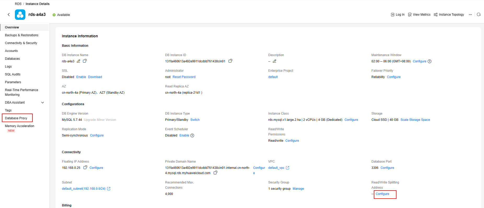This screenshot has height=208, width=484.
Task: Open Maintenance Window help question mark
Action: 429,61
